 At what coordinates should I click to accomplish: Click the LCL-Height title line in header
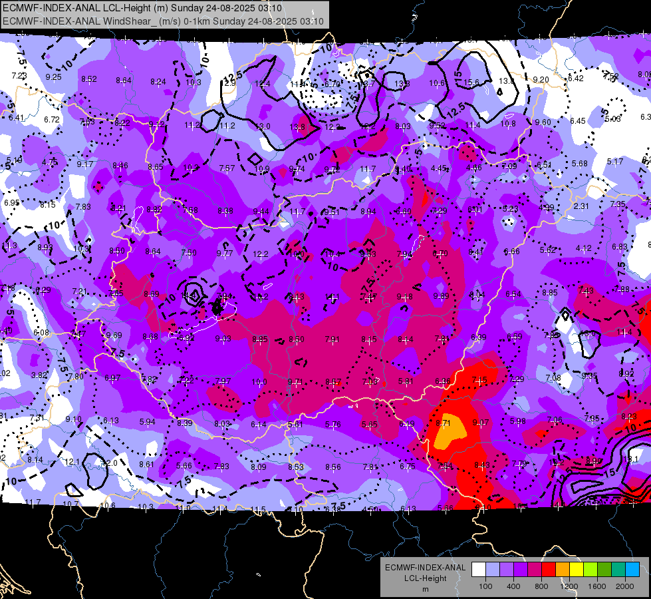coord(142,8)
